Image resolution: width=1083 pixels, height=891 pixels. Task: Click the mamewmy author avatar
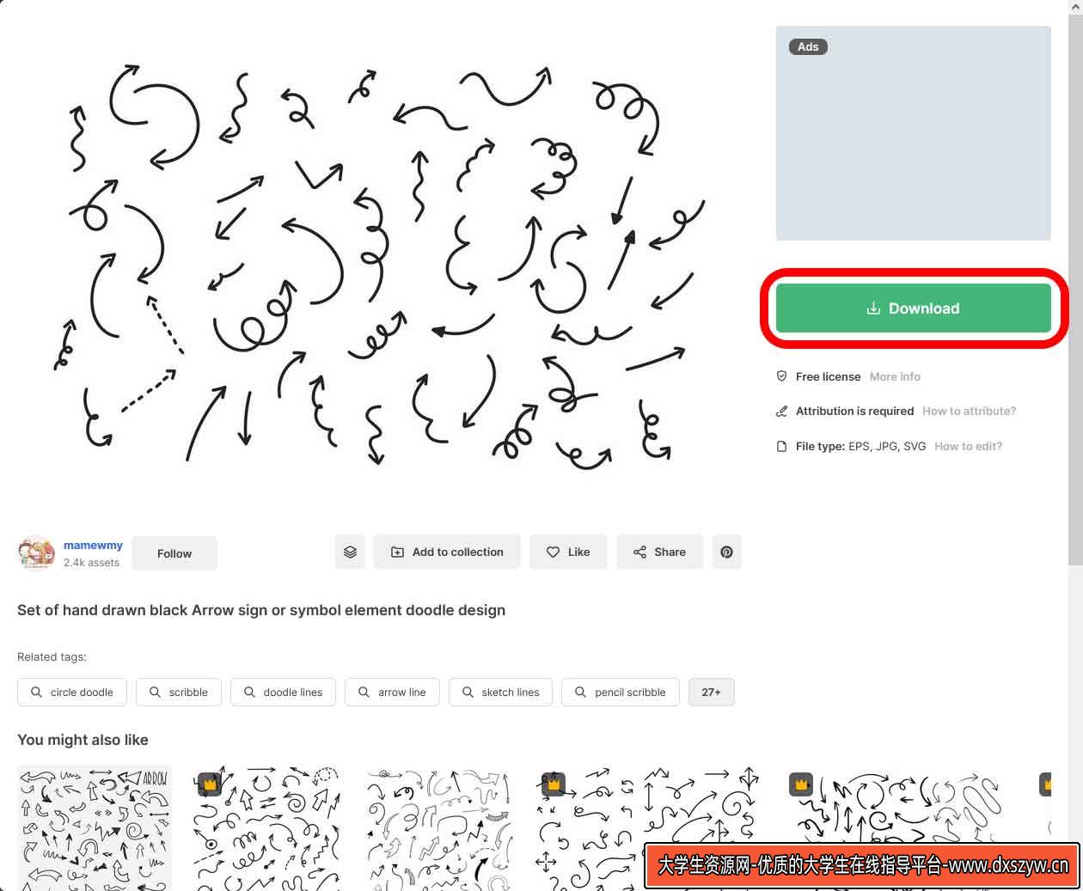coord(36,552)
